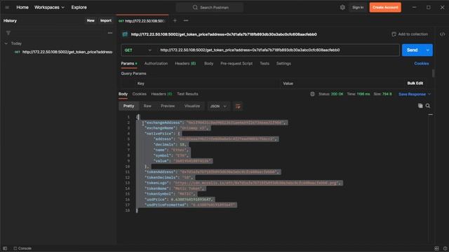
Task: Switch response view to Raw
Action: tap(147, 106)
